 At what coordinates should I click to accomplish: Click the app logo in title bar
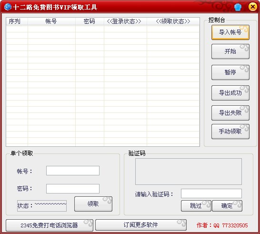8,7
